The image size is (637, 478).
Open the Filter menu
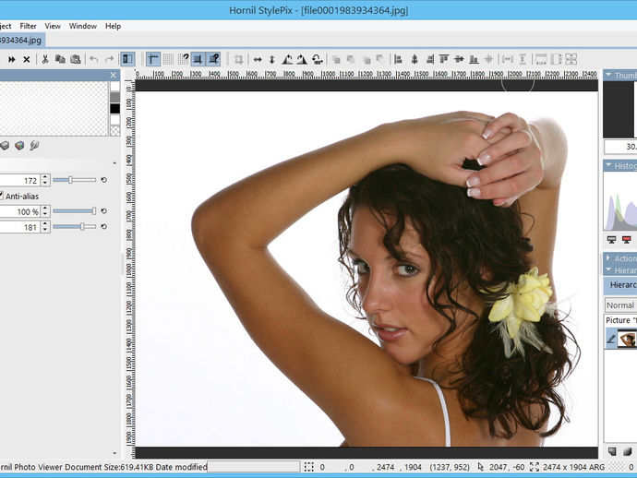[x=28, y=26]
